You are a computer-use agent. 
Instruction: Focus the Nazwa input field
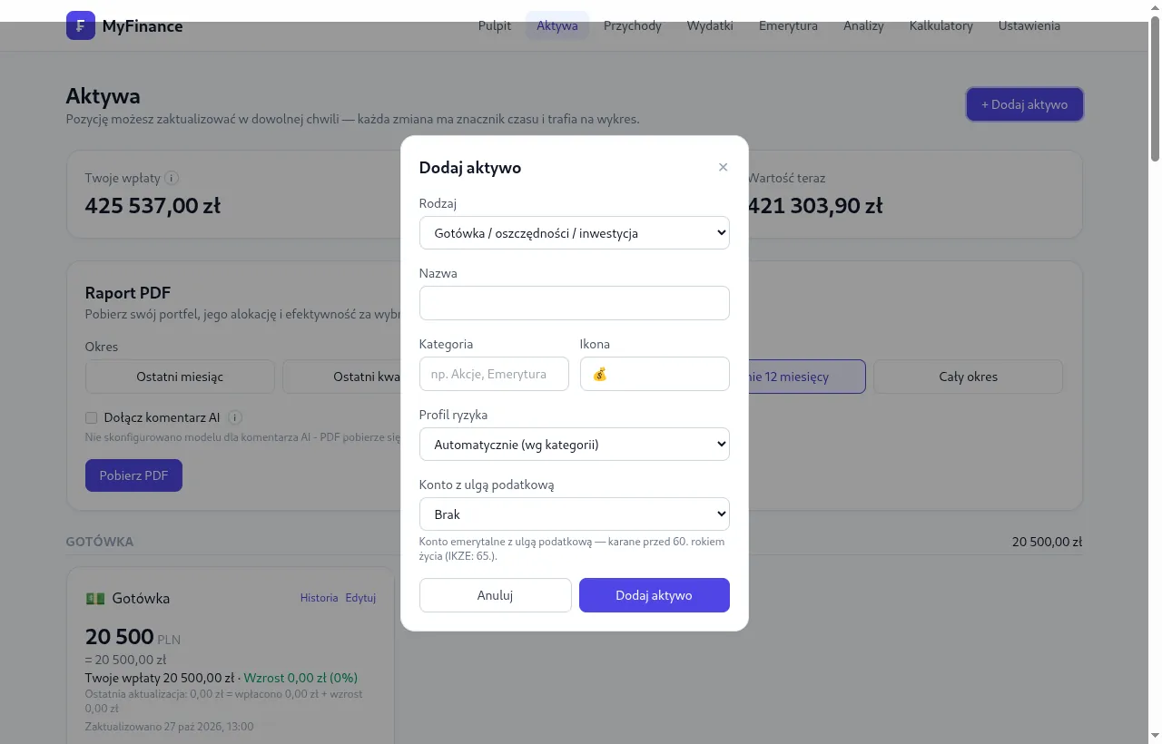575,303
